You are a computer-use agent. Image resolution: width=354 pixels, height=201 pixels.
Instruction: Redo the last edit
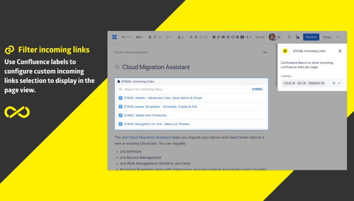pos(129,37)
